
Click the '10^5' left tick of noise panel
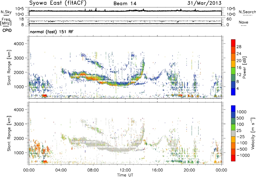pyautogui.click(x=20, y=9)
